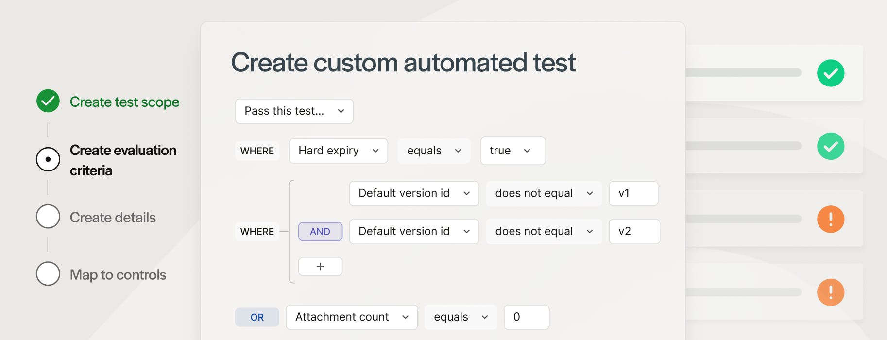
Task: Click the top green checkmark status icon
Action: tap(831, 73)
